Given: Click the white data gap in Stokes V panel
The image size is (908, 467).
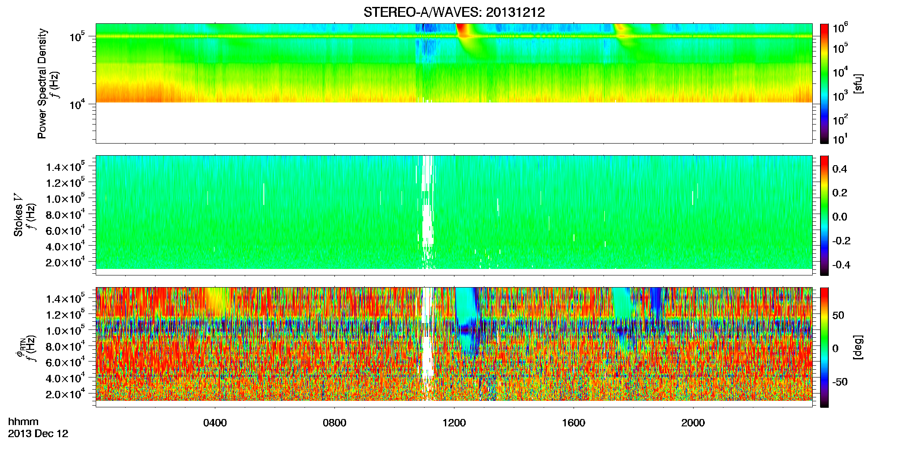Looking at the screenshot, I should pyautogui.click(x=428, y=212).
